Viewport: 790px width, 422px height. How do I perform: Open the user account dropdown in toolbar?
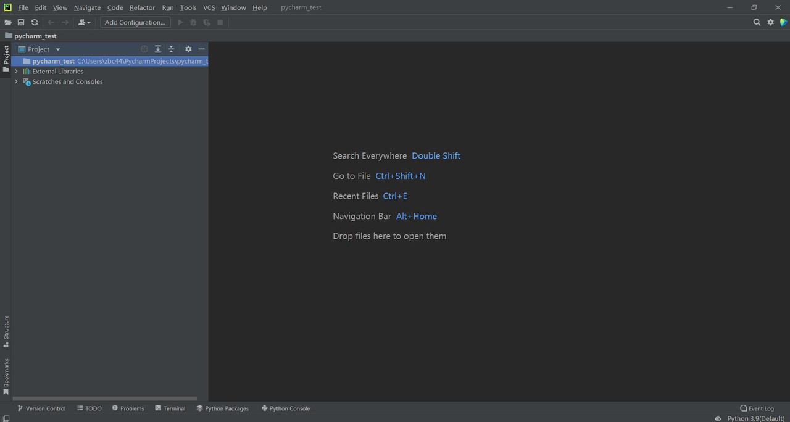click(x=84, y=22)
